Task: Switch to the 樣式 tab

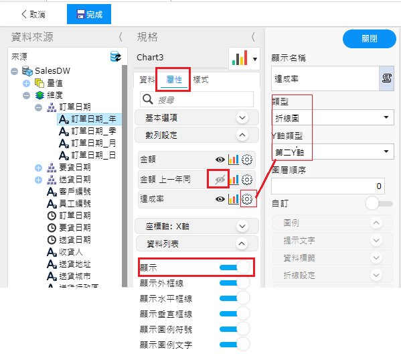Action: click(x=201, y=80)
